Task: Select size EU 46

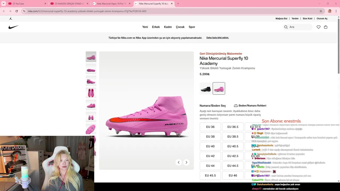Action: 233,175
